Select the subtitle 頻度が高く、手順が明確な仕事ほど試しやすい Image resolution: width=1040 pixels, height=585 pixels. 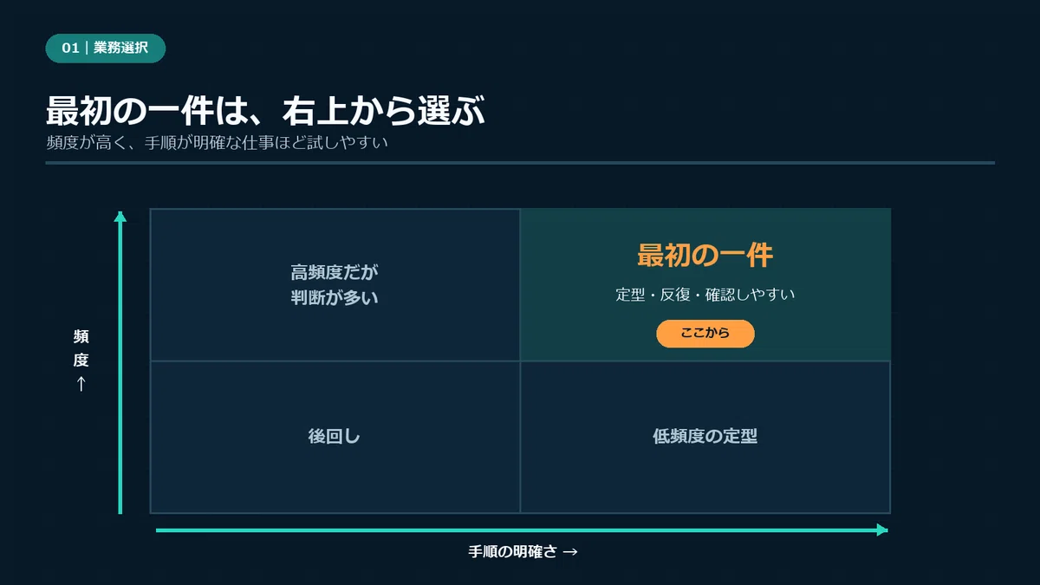217,143
